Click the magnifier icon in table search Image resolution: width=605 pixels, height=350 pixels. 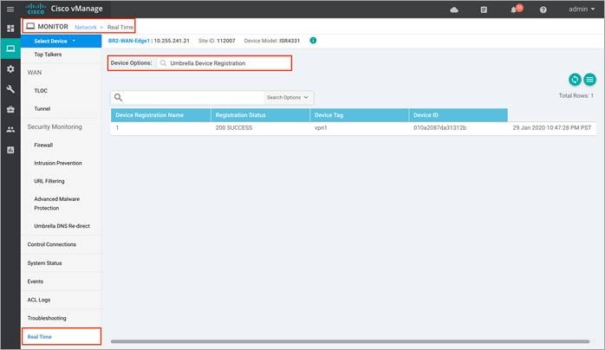pyautogui.click(x=119, y=98)
